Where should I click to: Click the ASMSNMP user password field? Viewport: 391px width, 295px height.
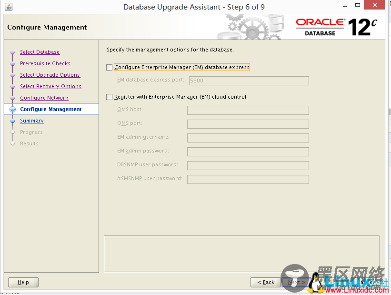point(248,180)
